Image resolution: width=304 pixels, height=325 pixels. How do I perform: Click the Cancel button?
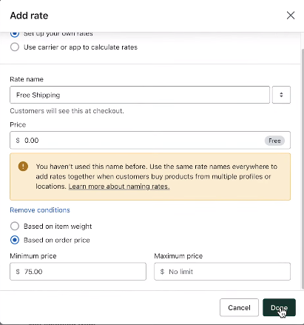pos(239,307)
